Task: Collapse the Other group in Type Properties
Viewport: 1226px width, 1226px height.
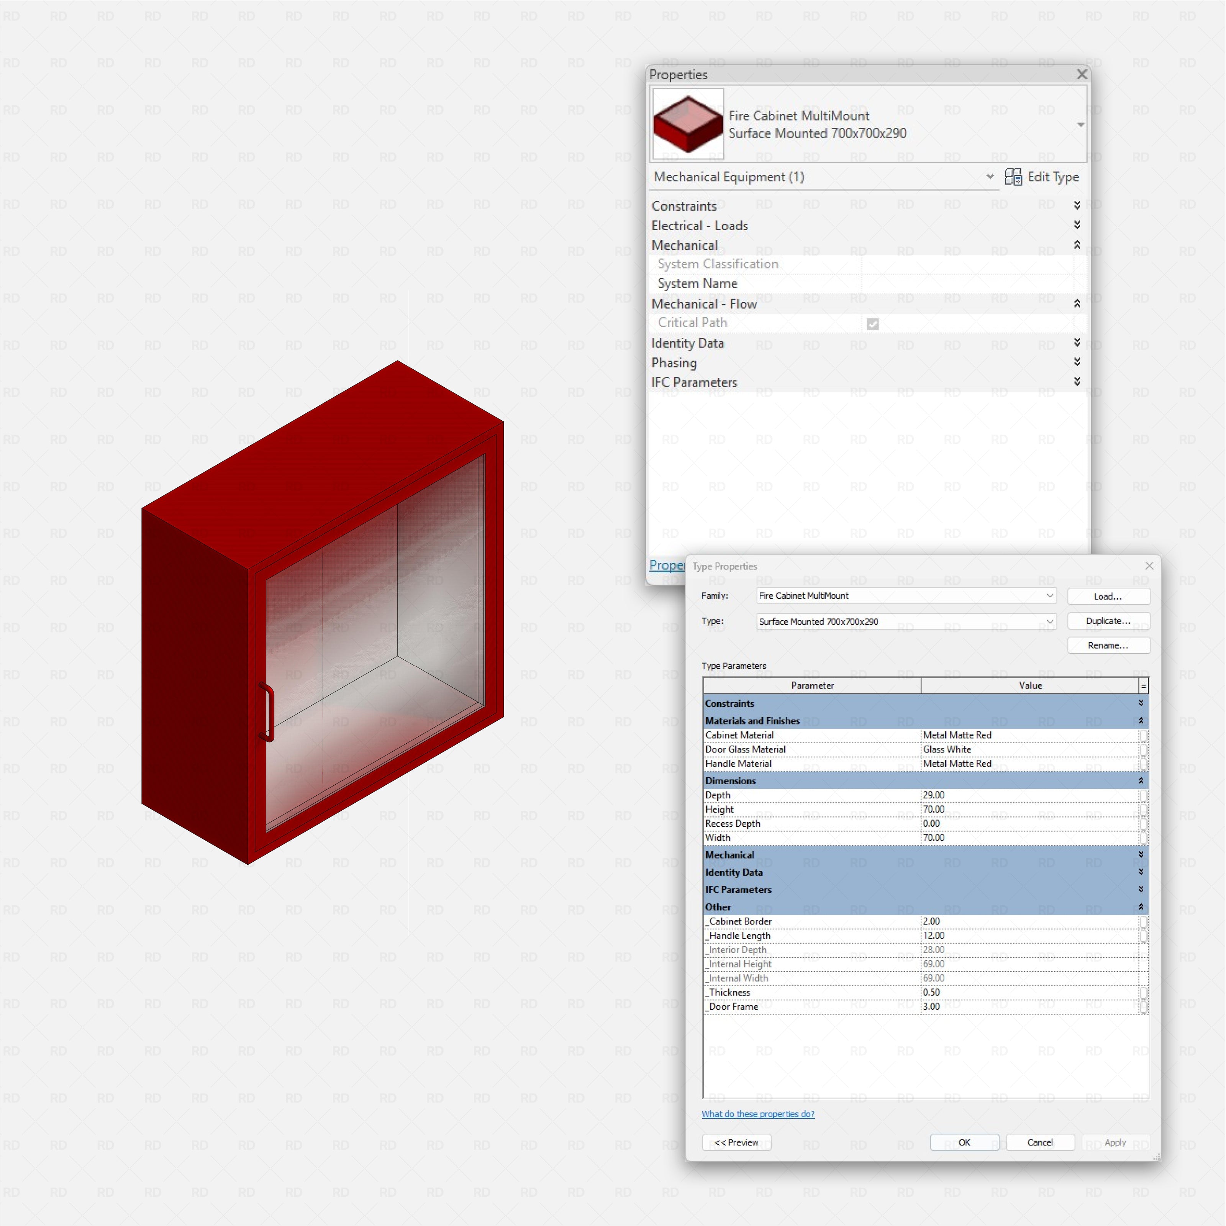Action: (1141, 907)
